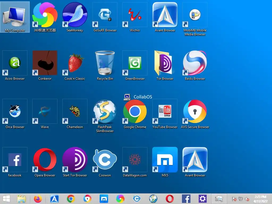272x204 pixels.
Task: Click the Start Tor Browser shortcut
Action: [75, 162]
